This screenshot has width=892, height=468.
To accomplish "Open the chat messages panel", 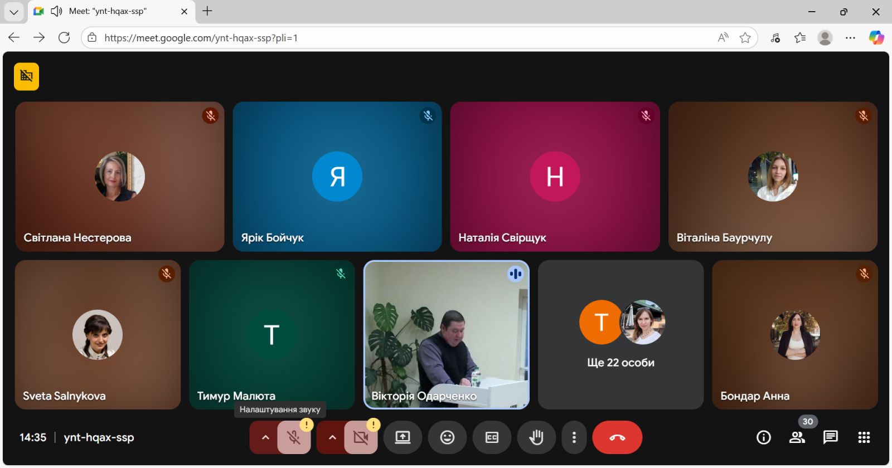I will (x=831, y=437).
